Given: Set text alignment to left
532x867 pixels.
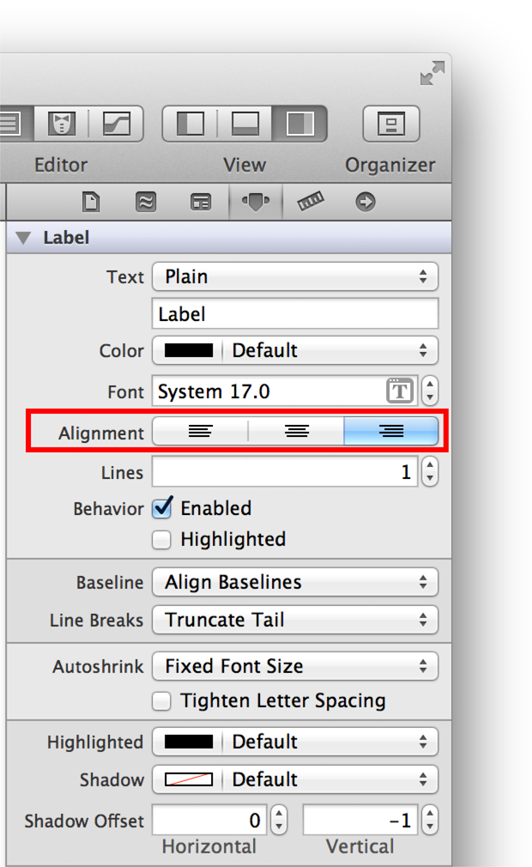Looking at the screenshot, I should (x=200, y=431).
